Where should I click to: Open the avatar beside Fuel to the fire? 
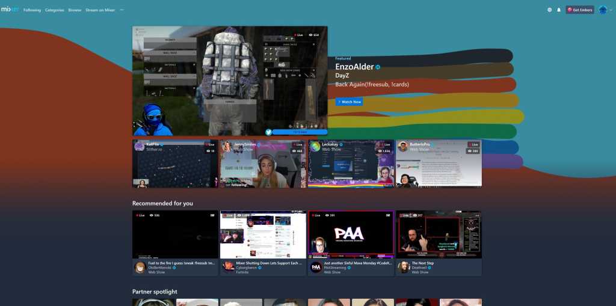pyautogui.click(x=140, y=267)
